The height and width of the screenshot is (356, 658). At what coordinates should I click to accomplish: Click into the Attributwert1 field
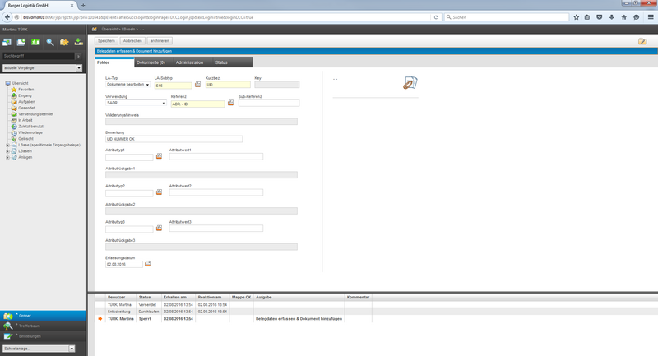[216, 156]
